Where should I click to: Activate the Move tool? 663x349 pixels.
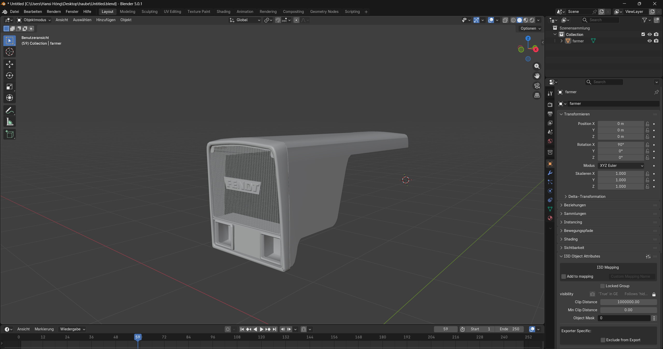(10, 64)
